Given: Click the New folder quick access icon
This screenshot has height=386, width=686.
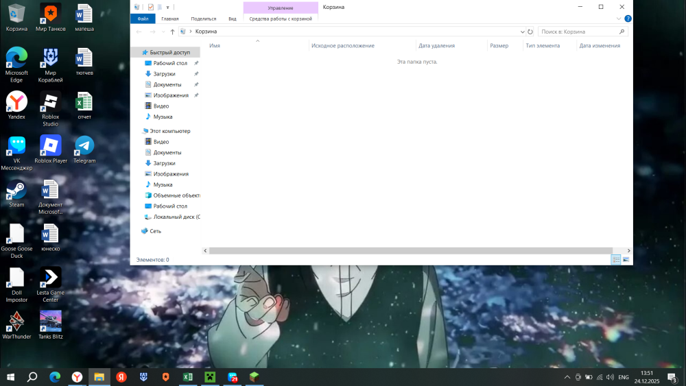Looking at the screenshot, I should point(160,7).
